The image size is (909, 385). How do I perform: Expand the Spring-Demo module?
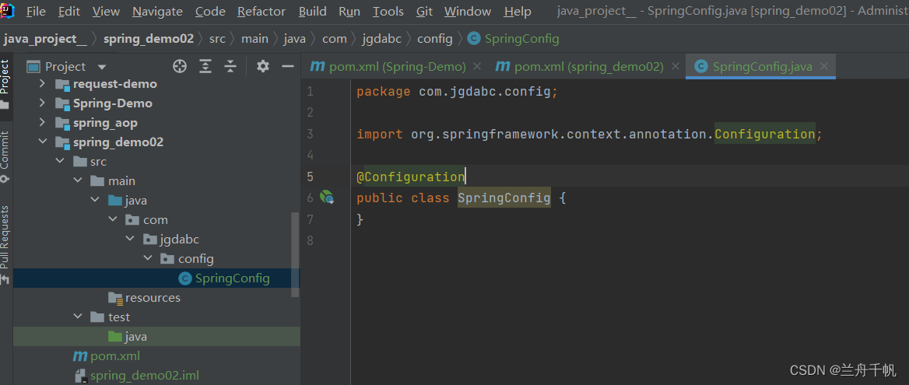click(x=41, y=103)
